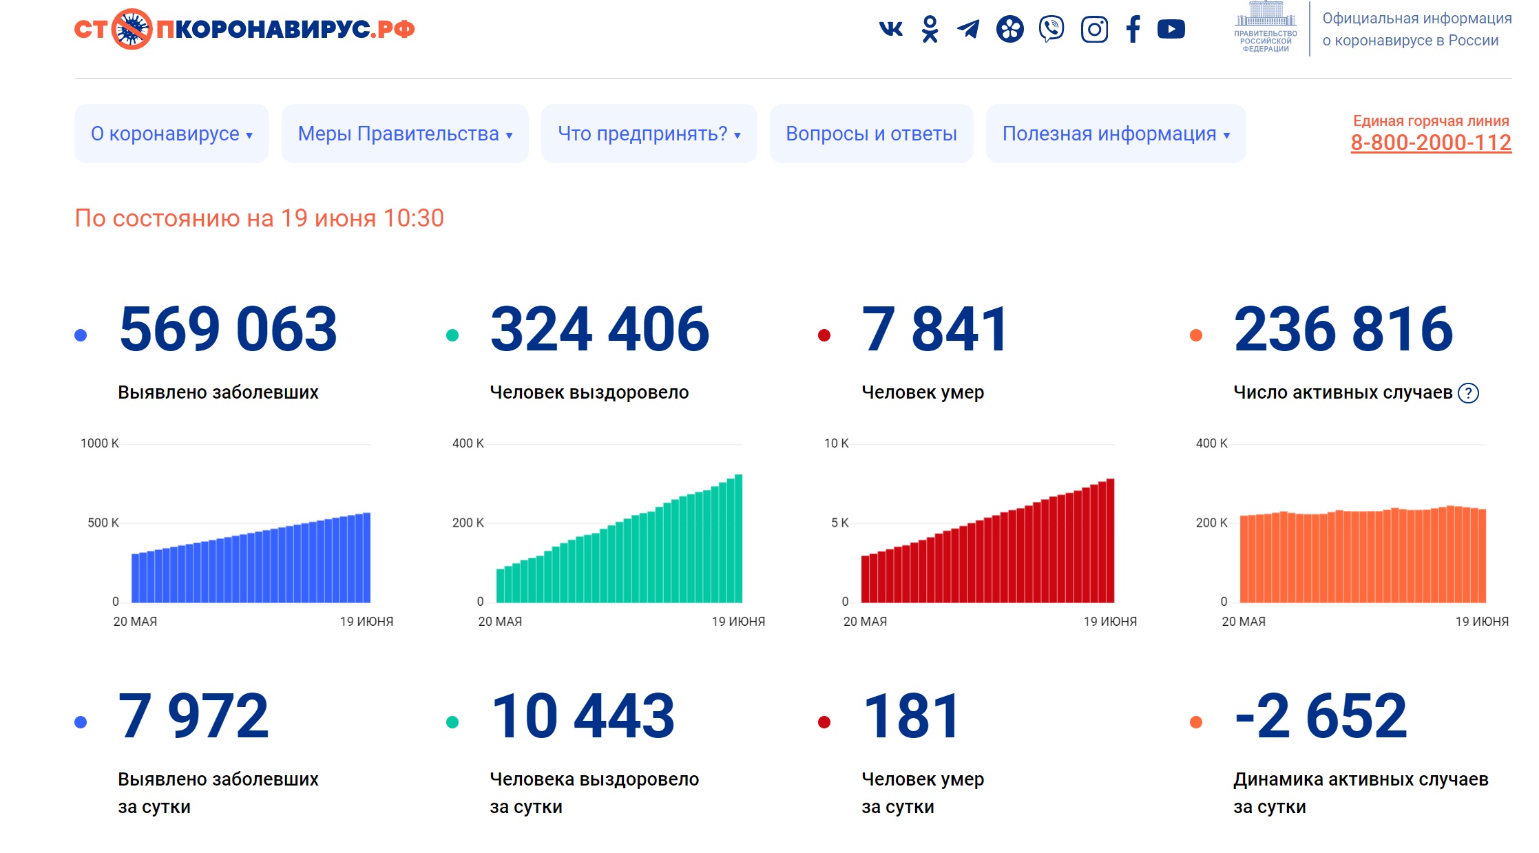Open "Что предпринять?" dropdown menu
The height and width of the screenshot is (853, 1539).
coord(649,134)
